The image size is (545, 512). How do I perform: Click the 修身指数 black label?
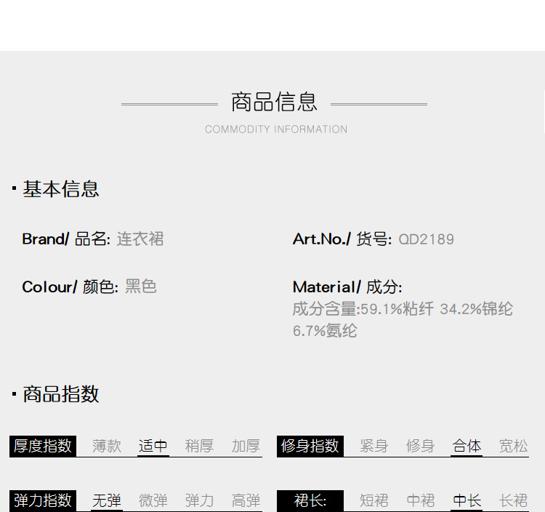tap(310, 447)
